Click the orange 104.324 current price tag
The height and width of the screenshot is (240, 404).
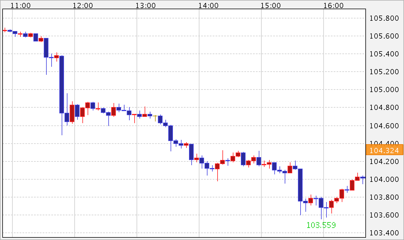point(384,151)
